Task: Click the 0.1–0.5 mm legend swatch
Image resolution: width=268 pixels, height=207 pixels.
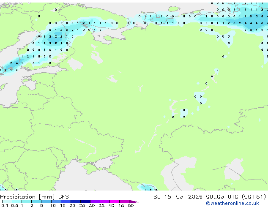Action: [x=7, y=202]
